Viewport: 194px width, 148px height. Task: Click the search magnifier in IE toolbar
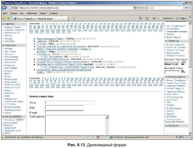(x=186, y=8)
